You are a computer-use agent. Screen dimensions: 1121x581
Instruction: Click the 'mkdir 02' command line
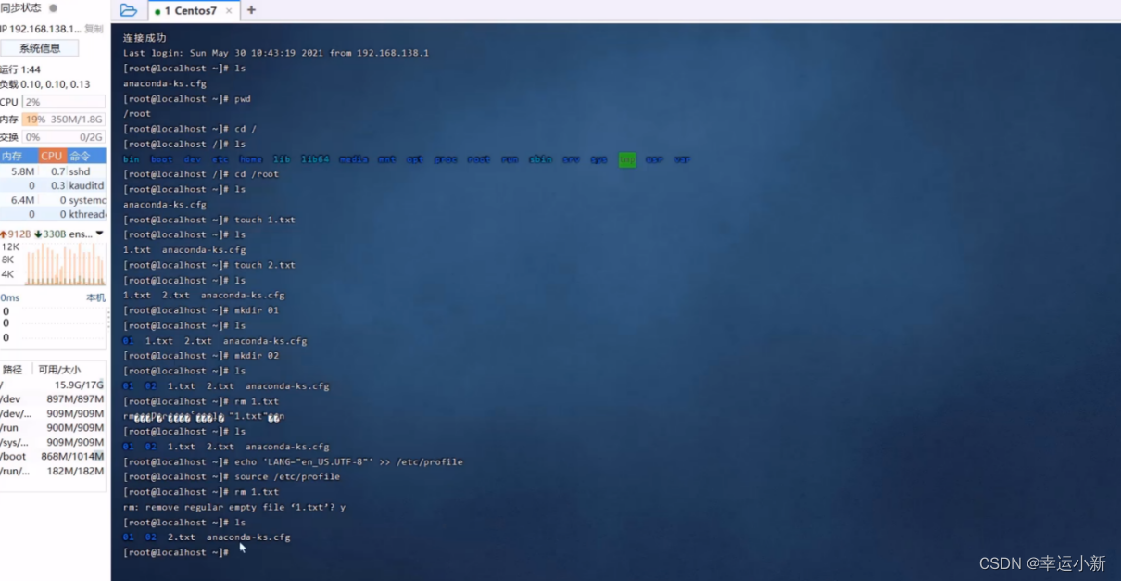click(x=201, y=355)
